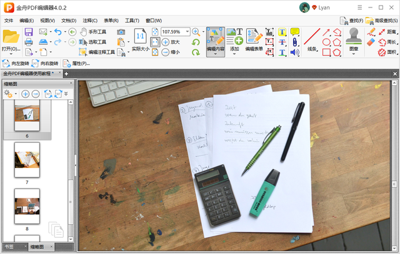Select the yellow highlight text T tool
Image resolution: width=400 pixels, height=254 pixels.
[x=282, y=32]
